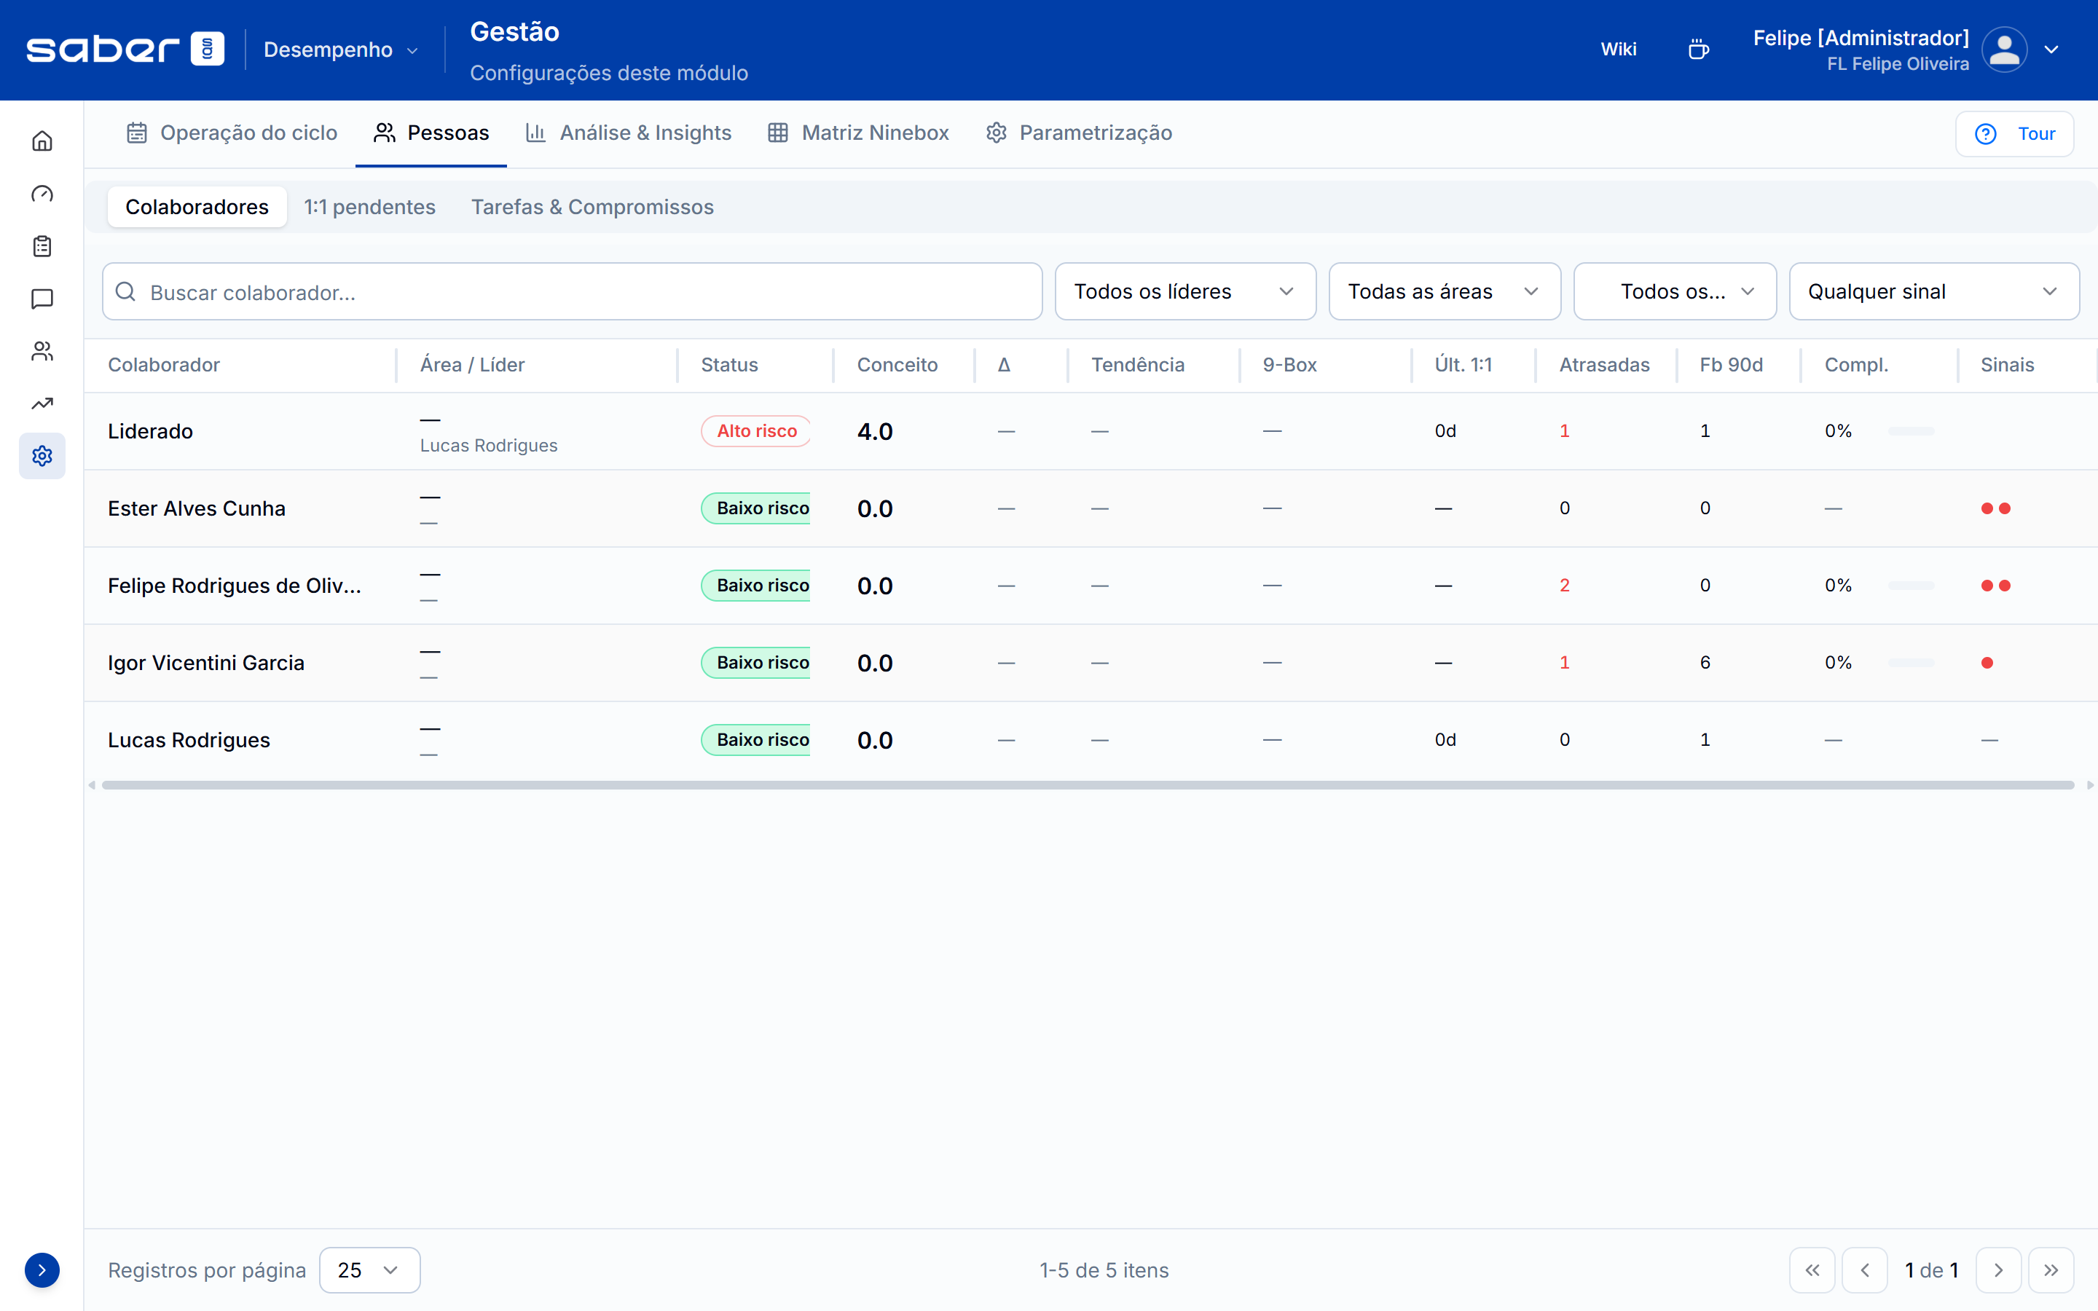
Task: Open the Todas as áreas filter
Action: click(1445, 291)
